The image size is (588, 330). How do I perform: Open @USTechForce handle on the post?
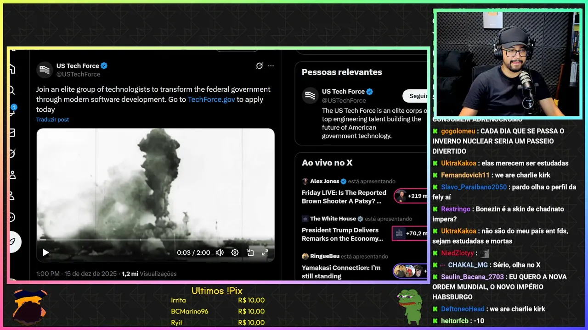coord(78,74)
